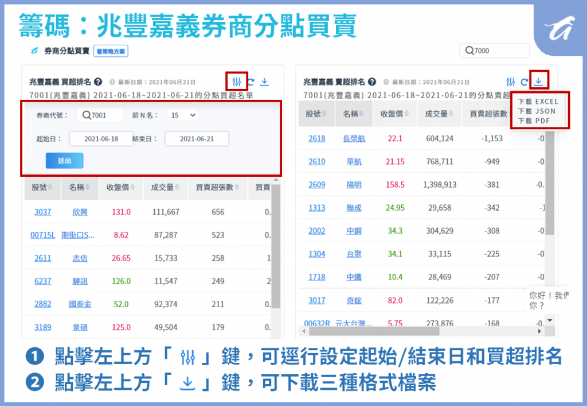The image size is (587, 407).
Task: Select 下載 JSON from download menu
Action: (x=537, y=111)
